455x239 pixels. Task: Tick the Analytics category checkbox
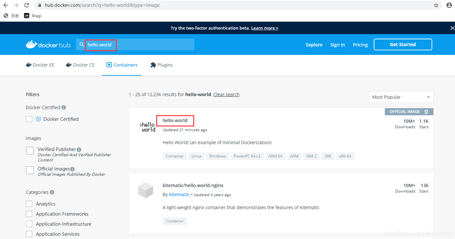pyautogui.click(x=29, y=204)
